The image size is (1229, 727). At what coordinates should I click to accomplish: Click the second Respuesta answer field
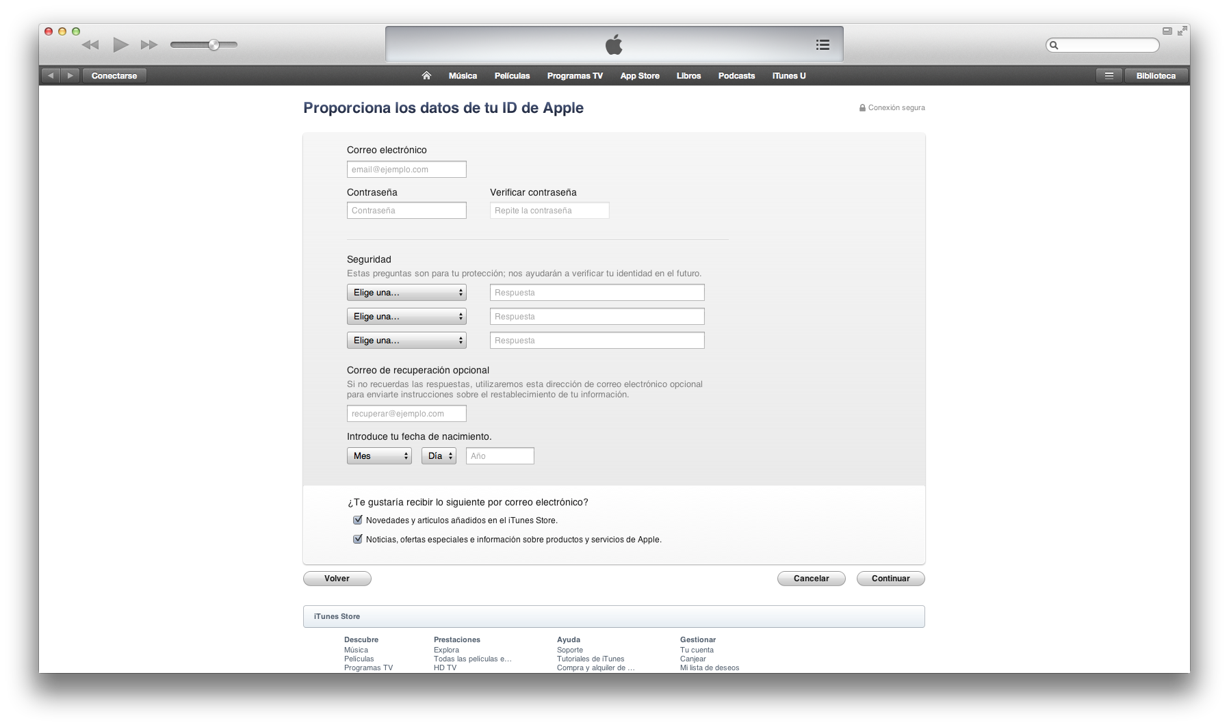597,317
